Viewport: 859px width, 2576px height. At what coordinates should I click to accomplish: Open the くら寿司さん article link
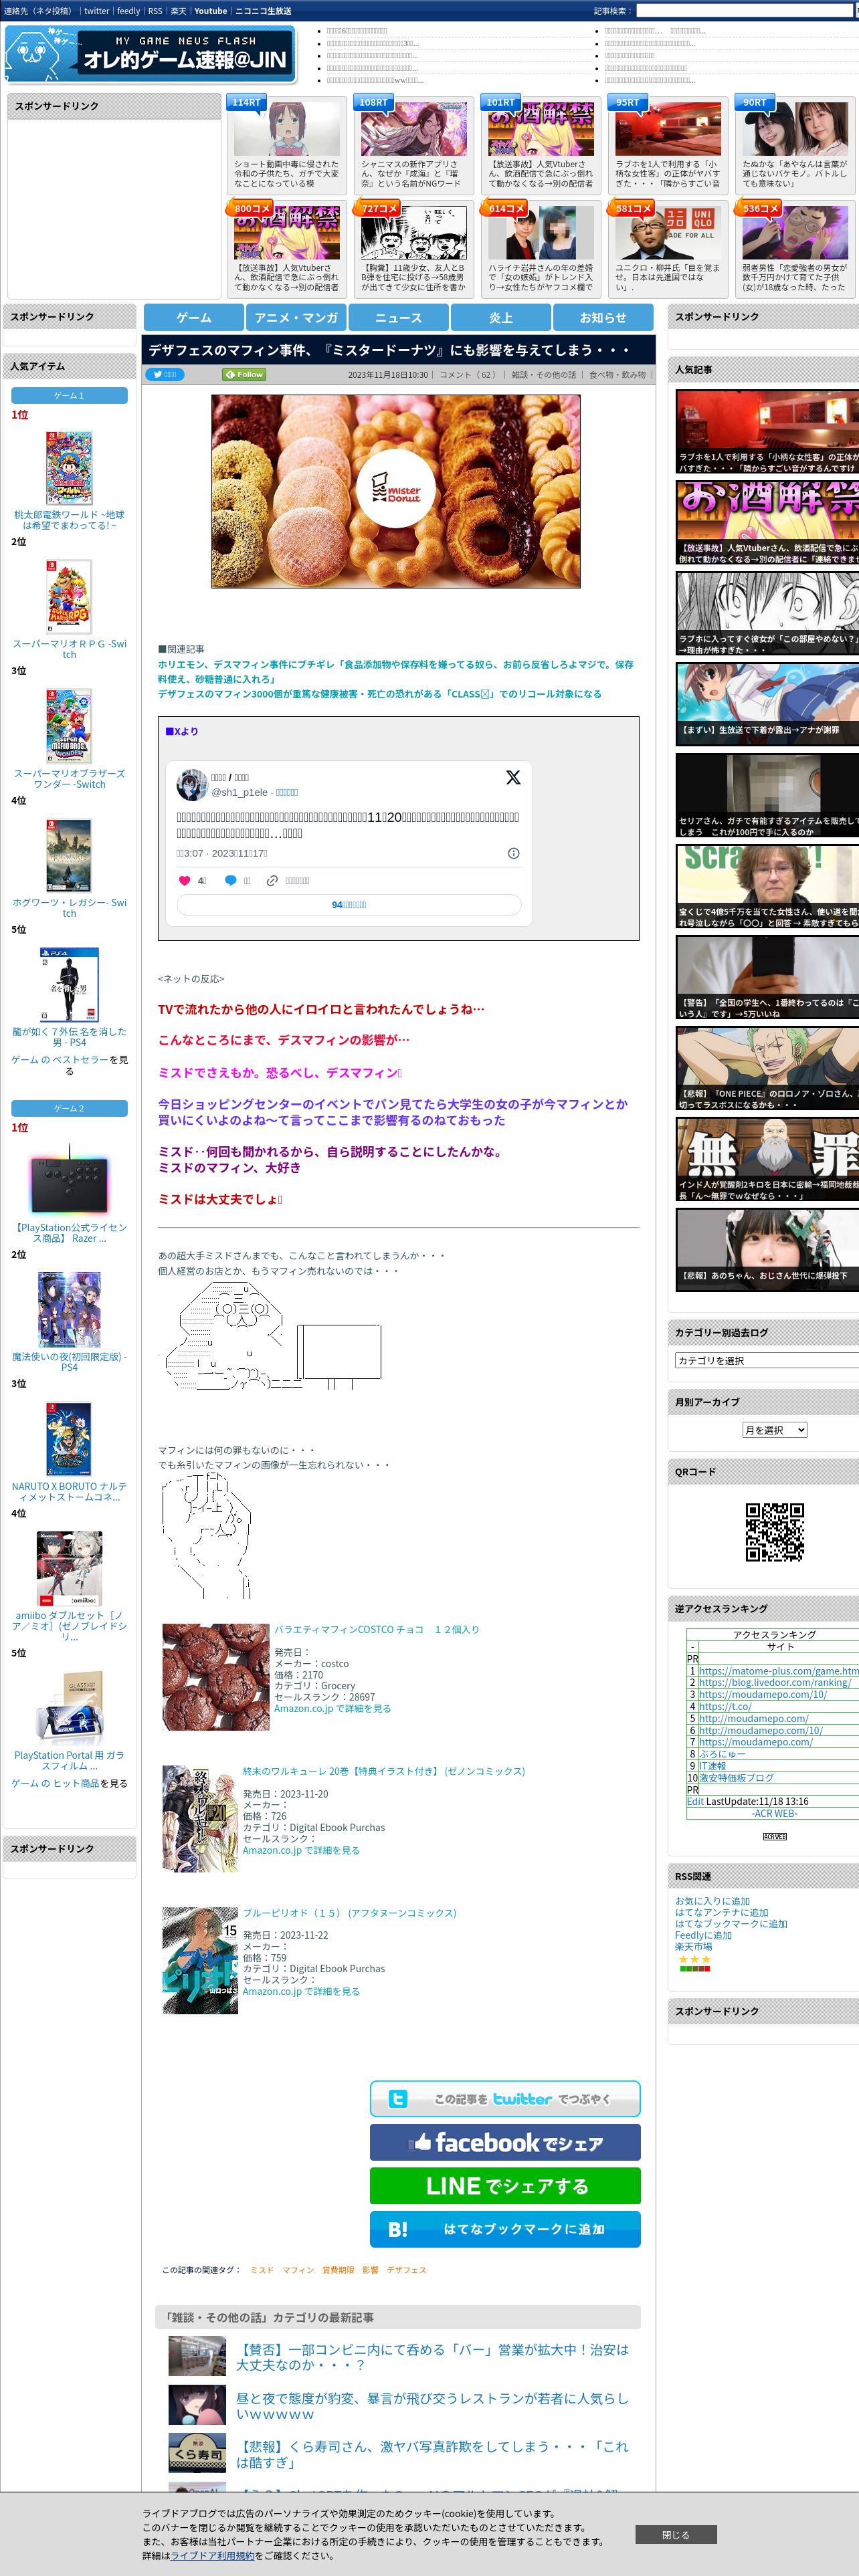pyautogui.click(x=432, y=2454)
